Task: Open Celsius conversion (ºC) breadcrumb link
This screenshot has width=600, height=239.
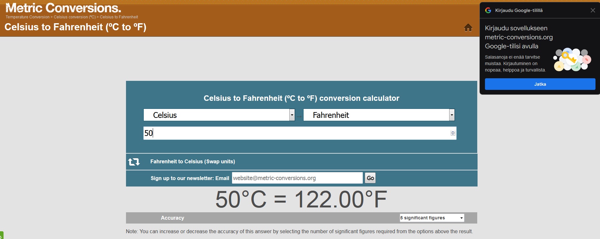Action: point(75,17)
